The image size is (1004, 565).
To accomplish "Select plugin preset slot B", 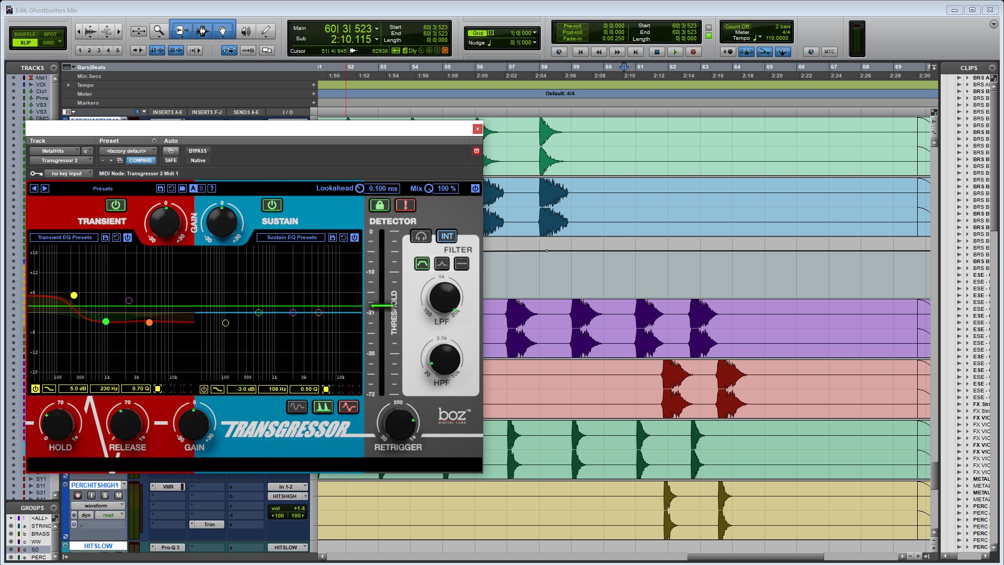I will click(200, 188).
